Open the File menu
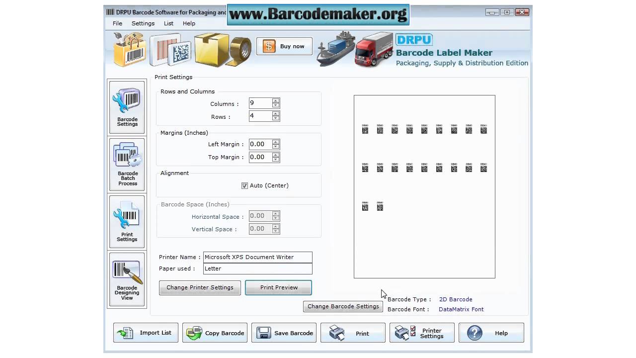 [x=117, y=23]
